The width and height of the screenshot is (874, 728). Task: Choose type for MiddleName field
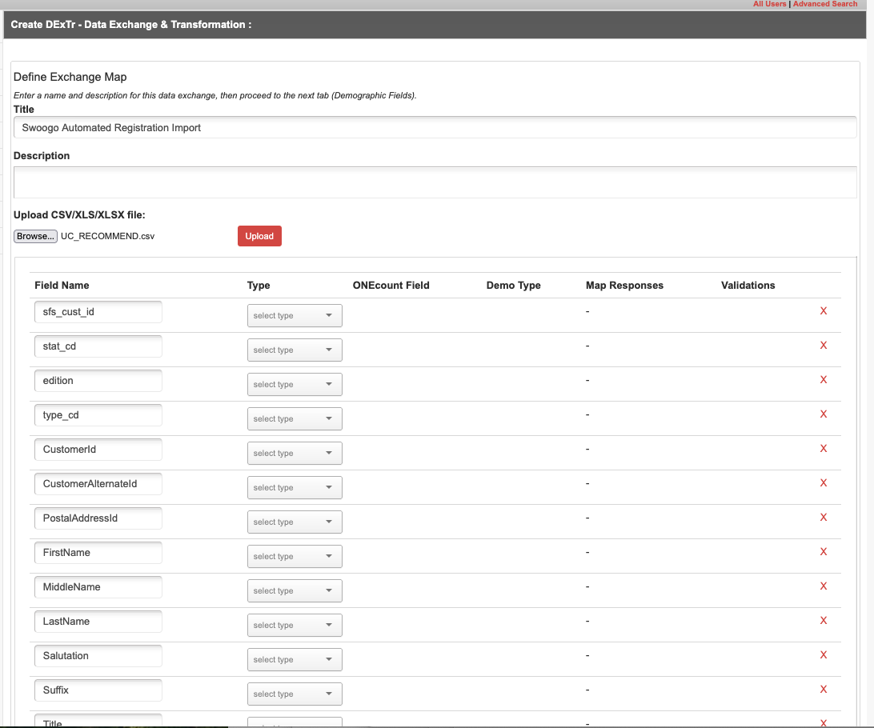(x=295, y=591)
